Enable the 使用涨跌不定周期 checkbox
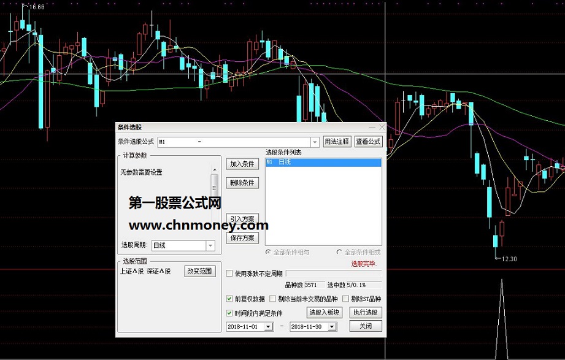 [x=229, y=274]
